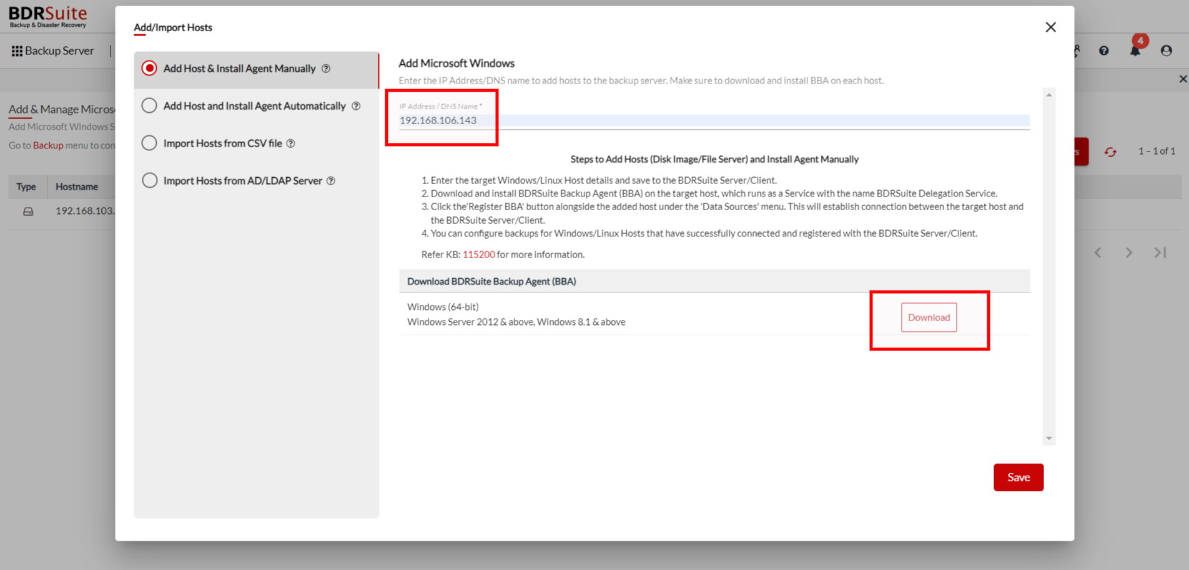
Task: Open the Backup Server apps grid menu
Action: tap(17, 51)
